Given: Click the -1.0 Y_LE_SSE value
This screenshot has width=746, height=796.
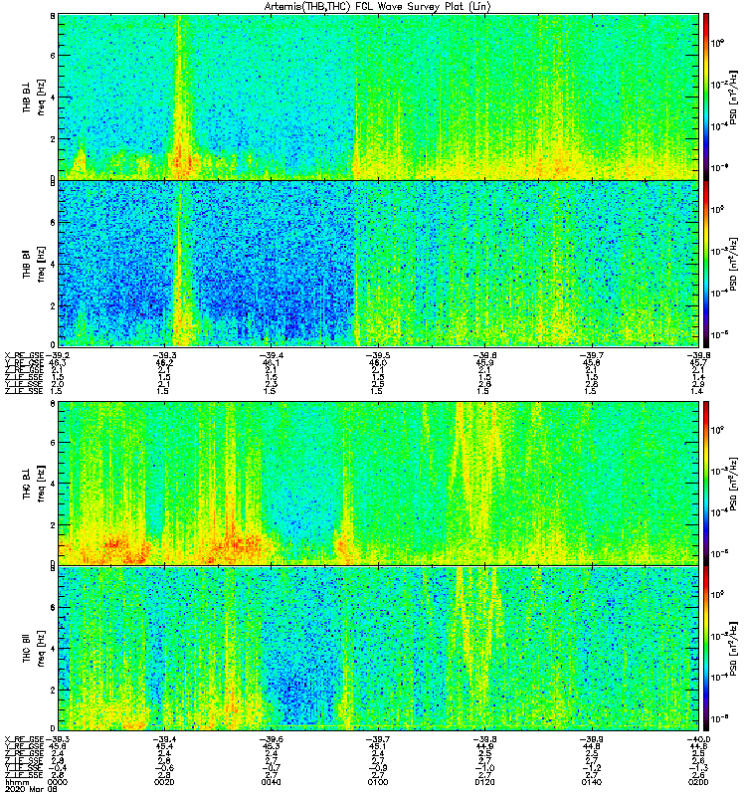Looking at the screenshot, I should click(484, 768).
